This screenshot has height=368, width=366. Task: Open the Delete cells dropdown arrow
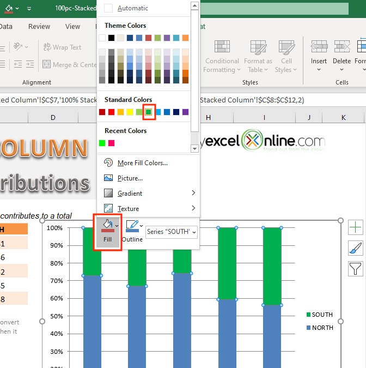point(342,70)
